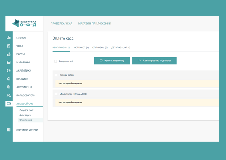Open the Магазин приложений link
The width and height of the screenshot is (226, 160).
click(x=94, y=23)
